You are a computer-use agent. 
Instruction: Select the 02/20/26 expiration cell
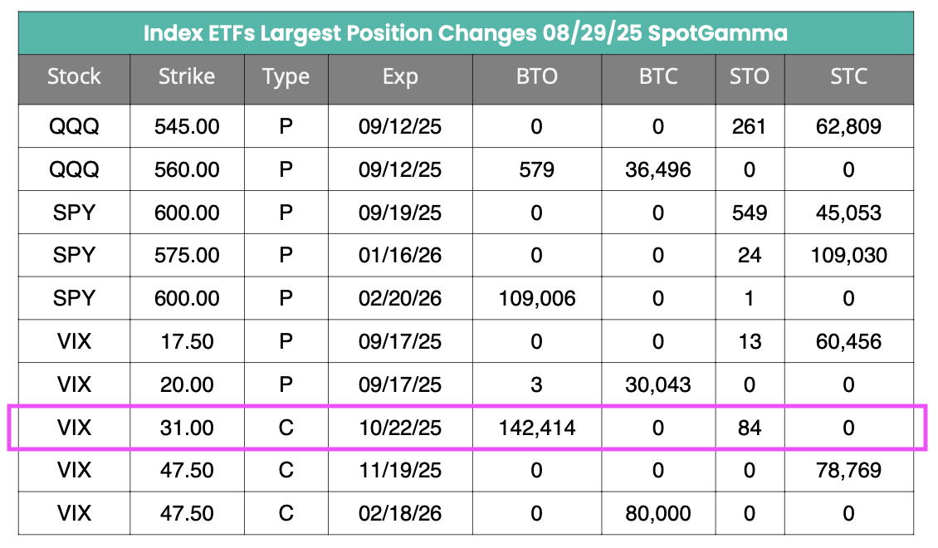(x=400, y=299)
